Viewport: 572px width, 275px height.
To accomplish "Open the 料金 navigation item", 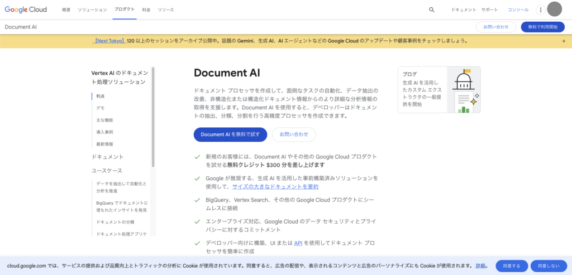I will (x=146, y=10).
